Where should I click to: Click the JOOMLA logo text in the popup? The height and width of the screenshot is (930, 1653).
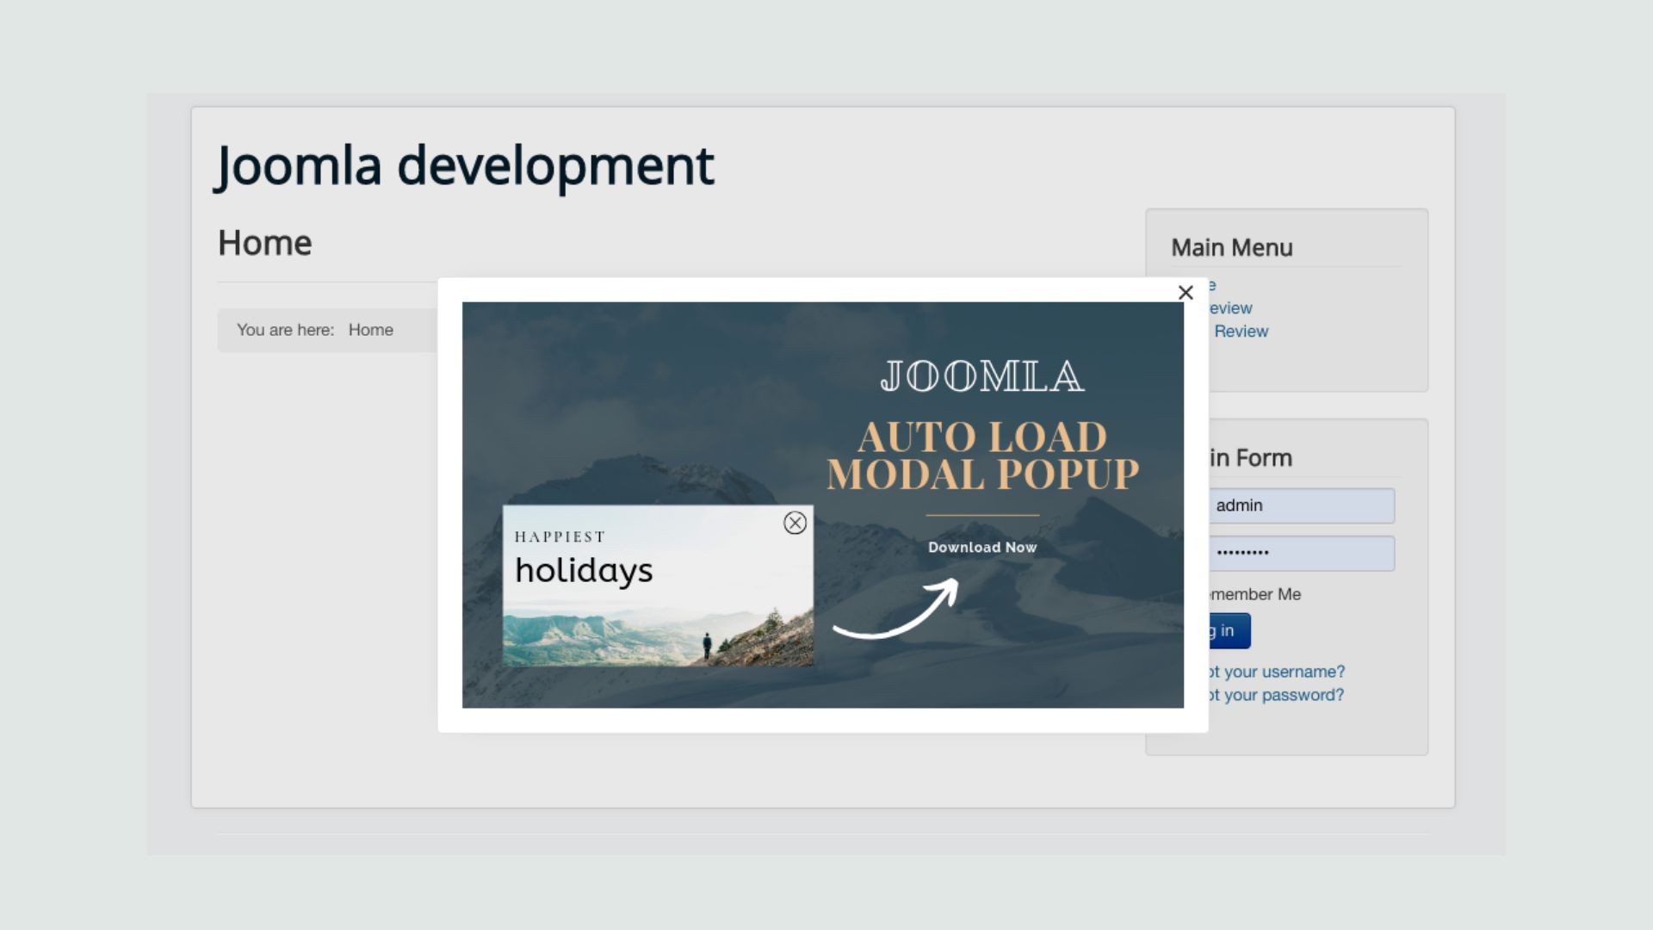[982, 376]
